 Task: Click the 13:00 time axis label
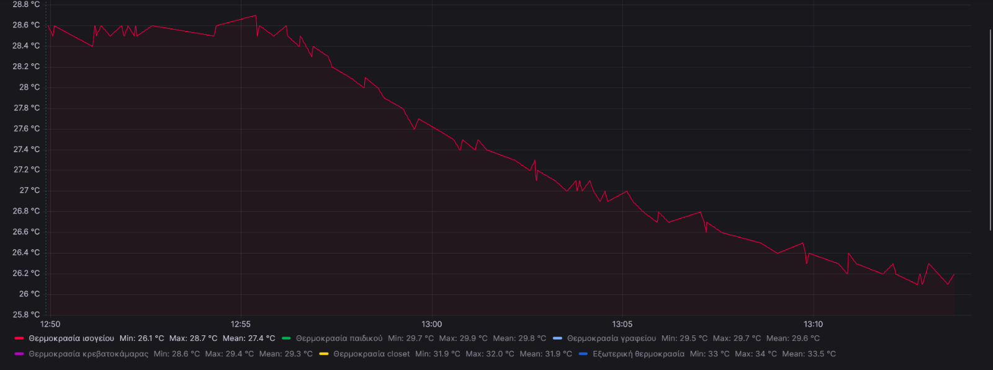point(432,324)
